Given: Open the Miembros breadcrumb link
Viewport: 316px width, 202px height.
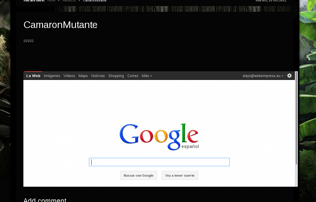Looking at the screenshot, I should tap(69, 1).
